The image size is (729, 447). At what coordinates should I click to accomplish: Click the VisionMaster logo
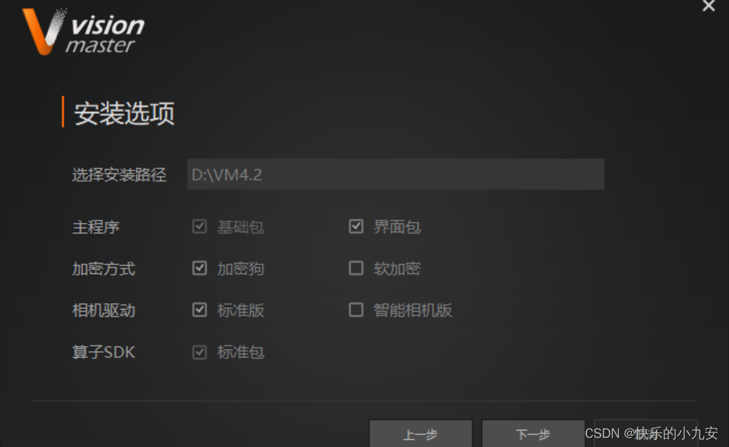point(83,31)
